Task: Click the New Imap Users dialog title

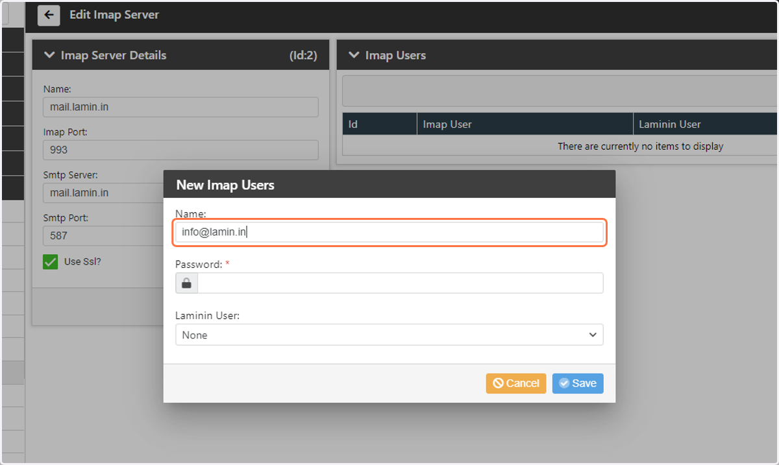Action: click(x=225, y=185)
